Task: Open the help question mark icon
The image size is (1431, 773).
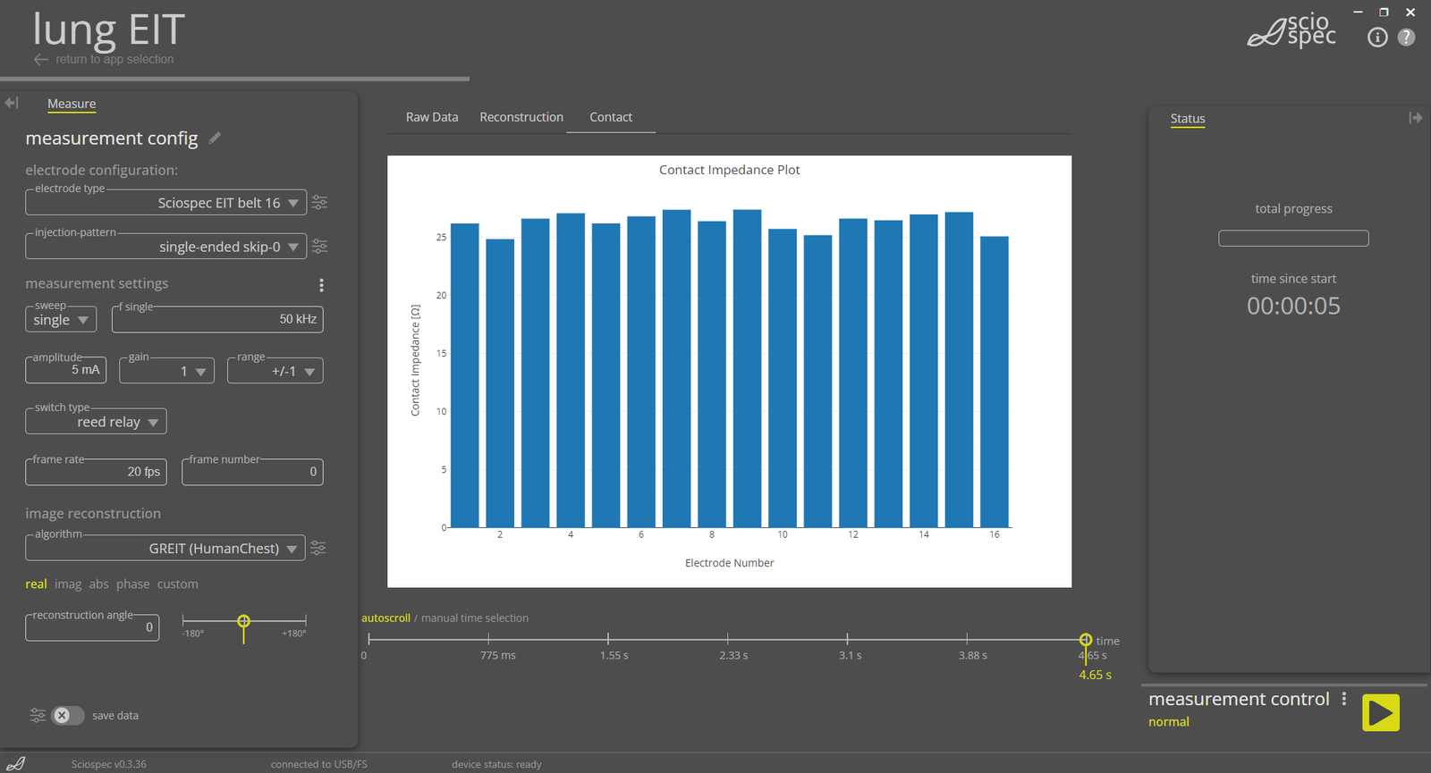Action: click(x=1407, y=38)
